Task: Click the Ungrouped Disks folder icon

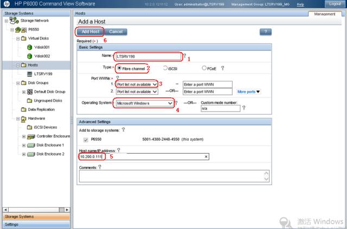Action: pyautogui.click(x=29, y=101)
